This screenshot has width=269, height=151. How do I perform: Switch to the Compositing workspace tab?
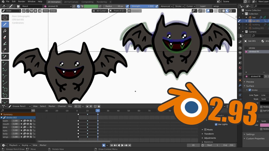[x=87, y=2]
